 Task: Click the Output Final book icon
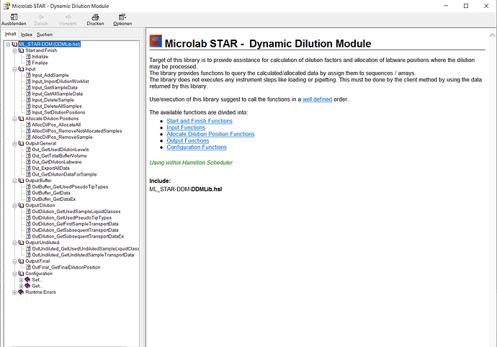point(21,261)
